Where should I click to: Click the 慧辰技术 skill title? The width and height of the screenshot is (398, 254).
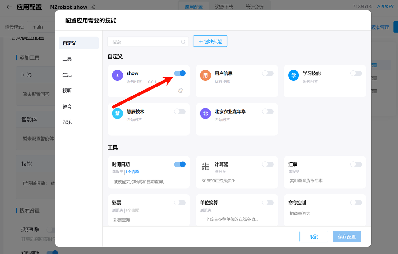pyautogui.click(x=135, y=111)
